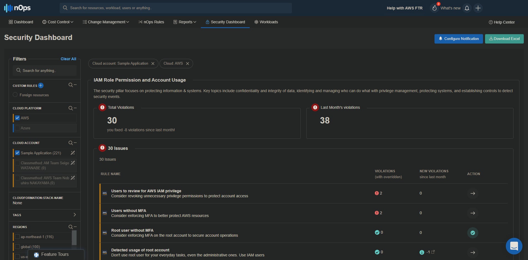Search icon in Cloud Platform filter section
This screenshot has width=528, height=260.
(x=71, y=108)
